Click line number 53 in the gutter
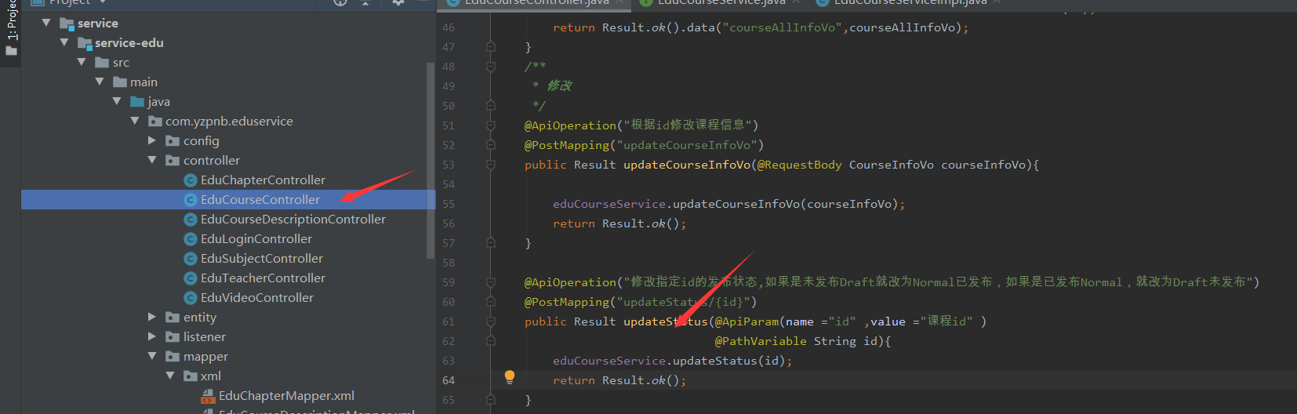 (x=449, y=165)
